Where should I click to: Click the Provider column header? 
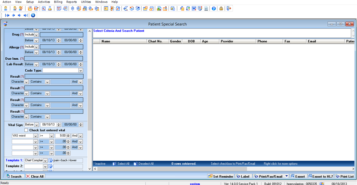[x=237, y=41]
